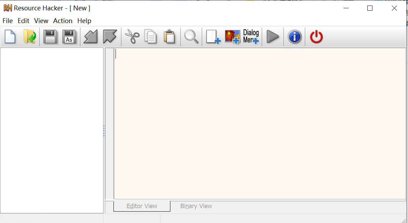
Task: Open the Edit menu
Action: click(x=23, y=21)
